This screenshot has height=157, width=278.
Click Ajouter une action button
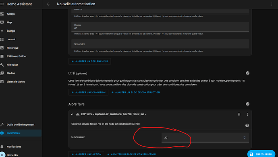point(86,154)
